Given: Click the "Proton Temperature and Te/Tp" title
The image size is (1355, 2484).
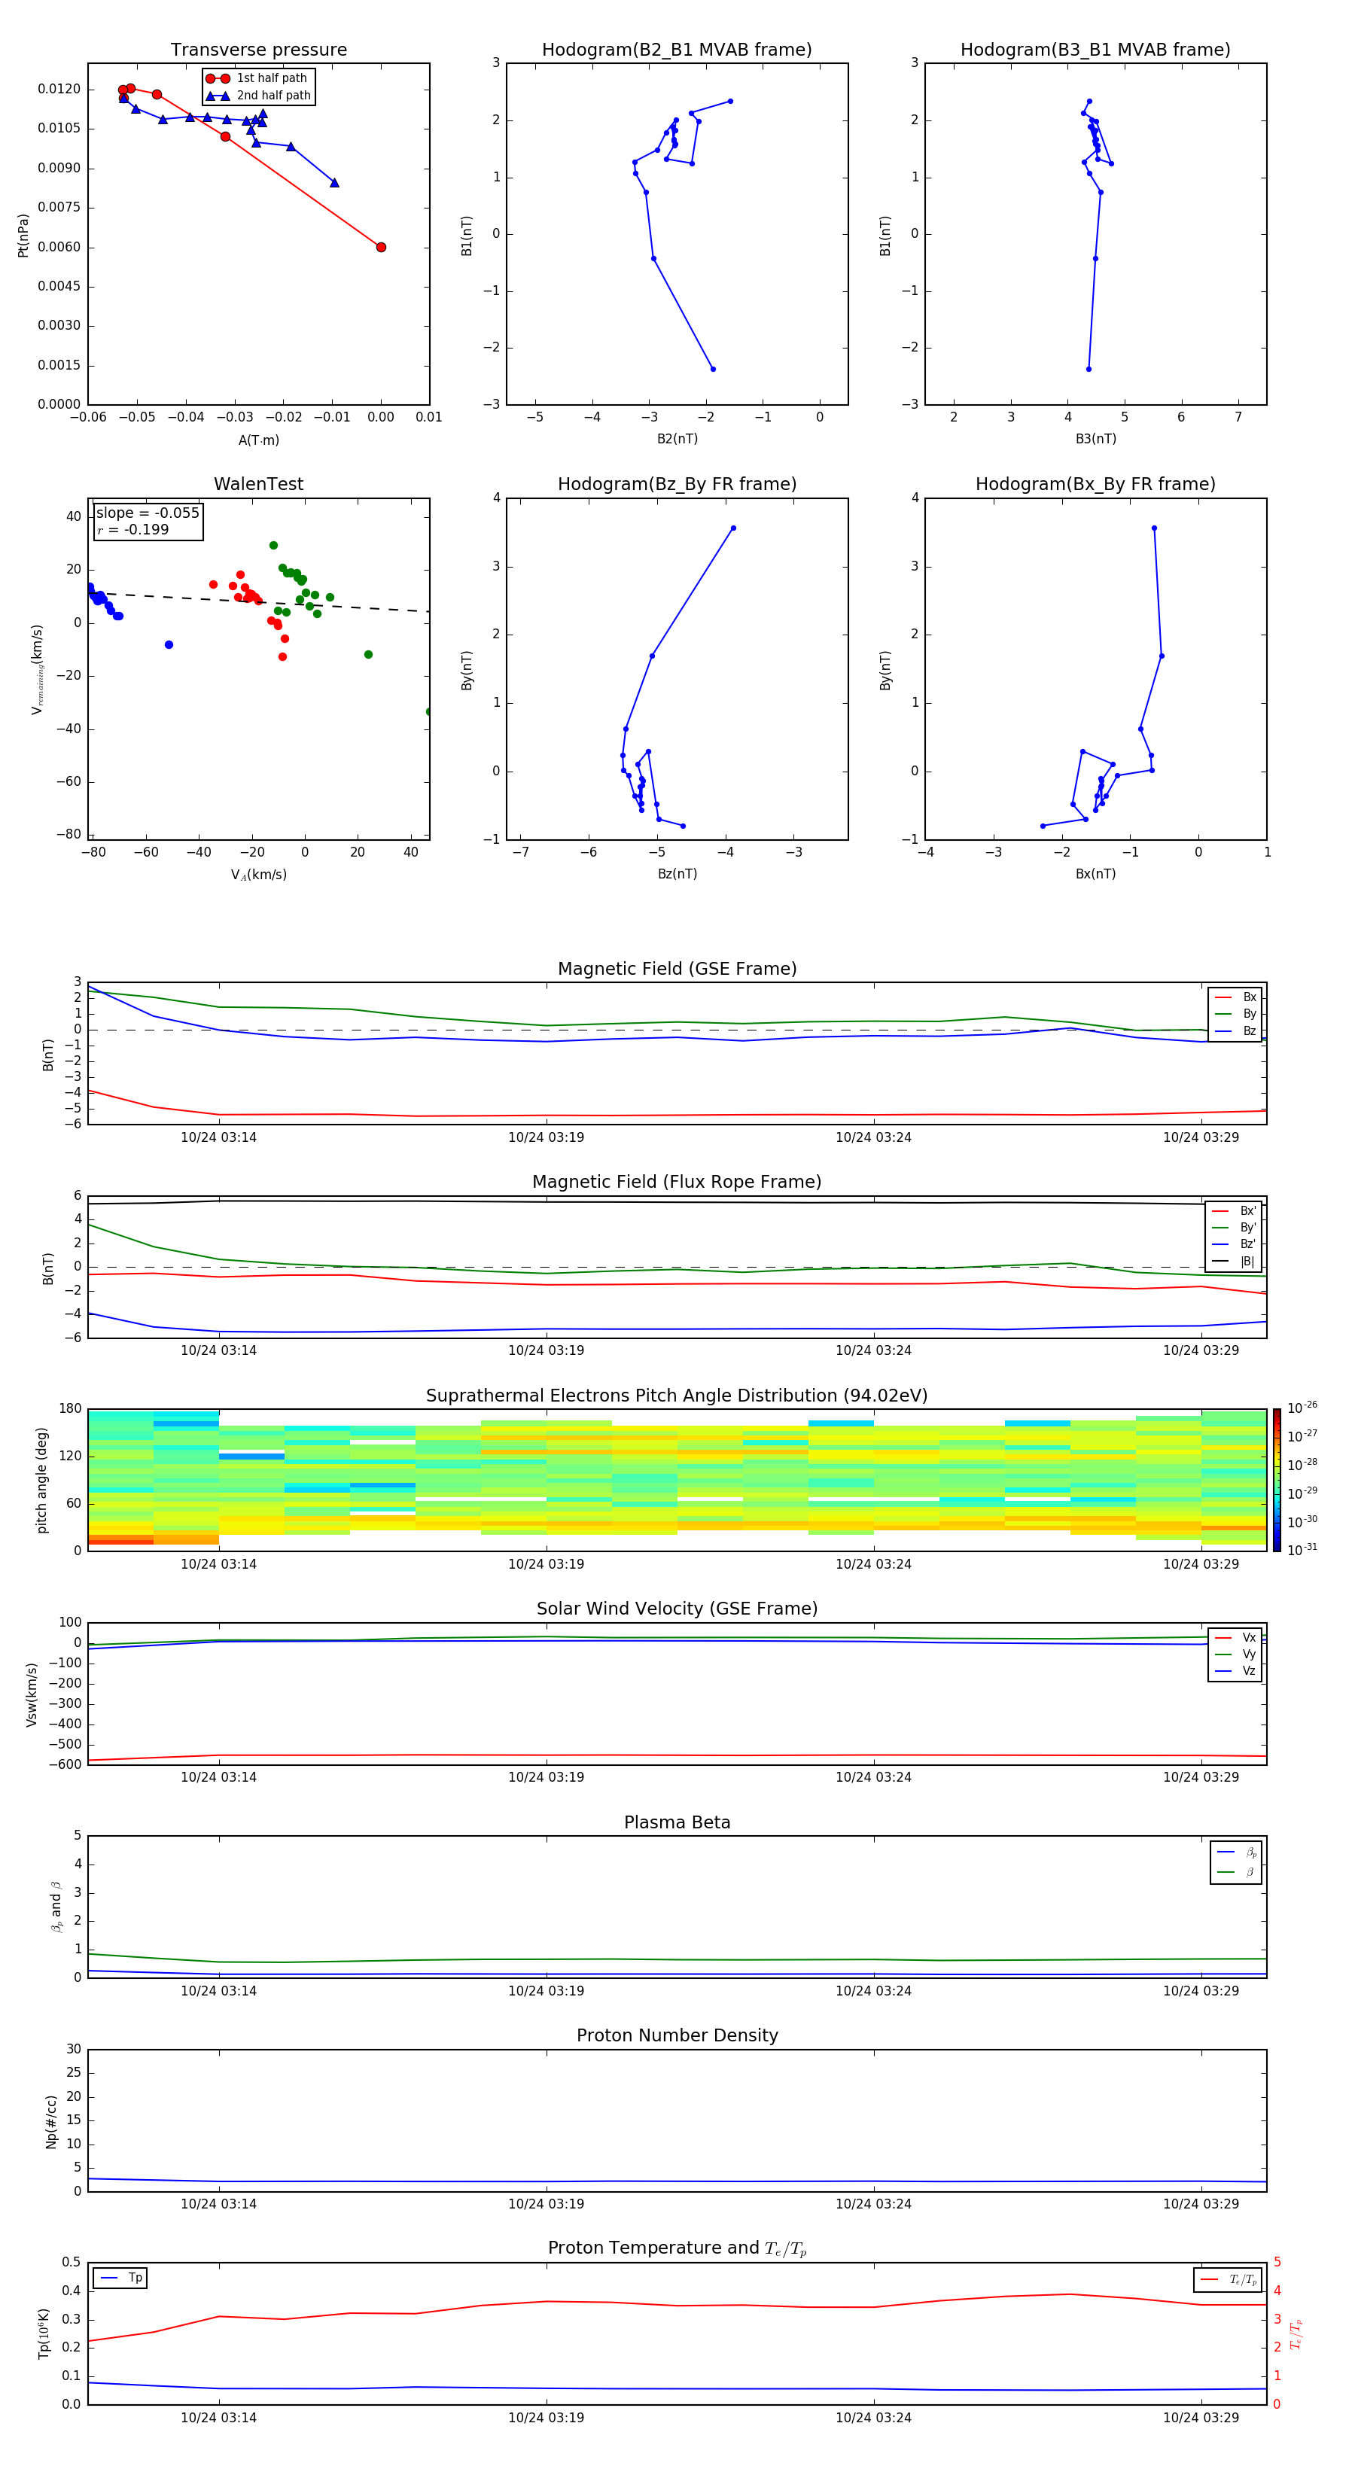Looking at the screenshot, I should click(x=677, y=2248).
